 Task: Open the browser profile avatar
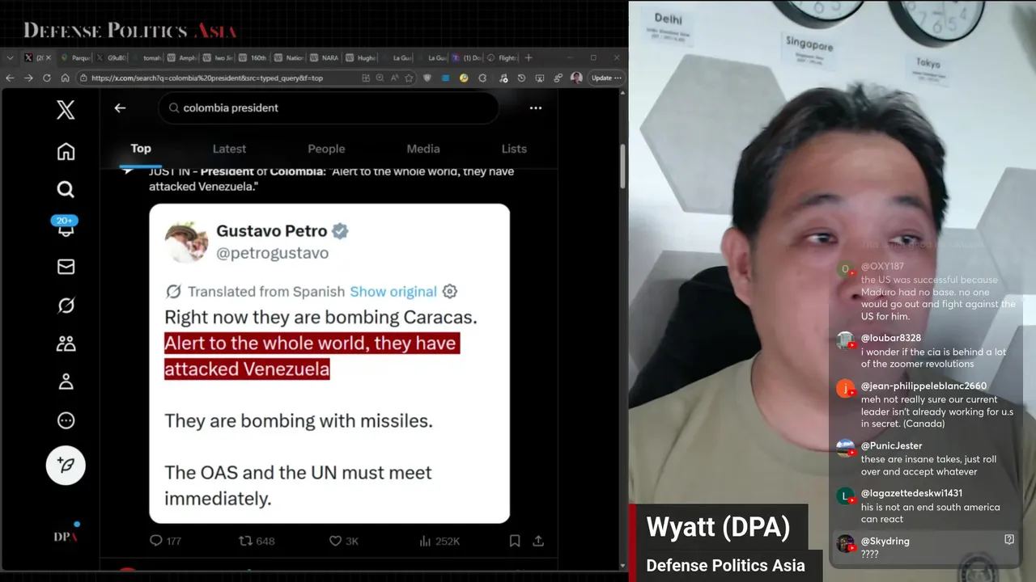[576, 78]
